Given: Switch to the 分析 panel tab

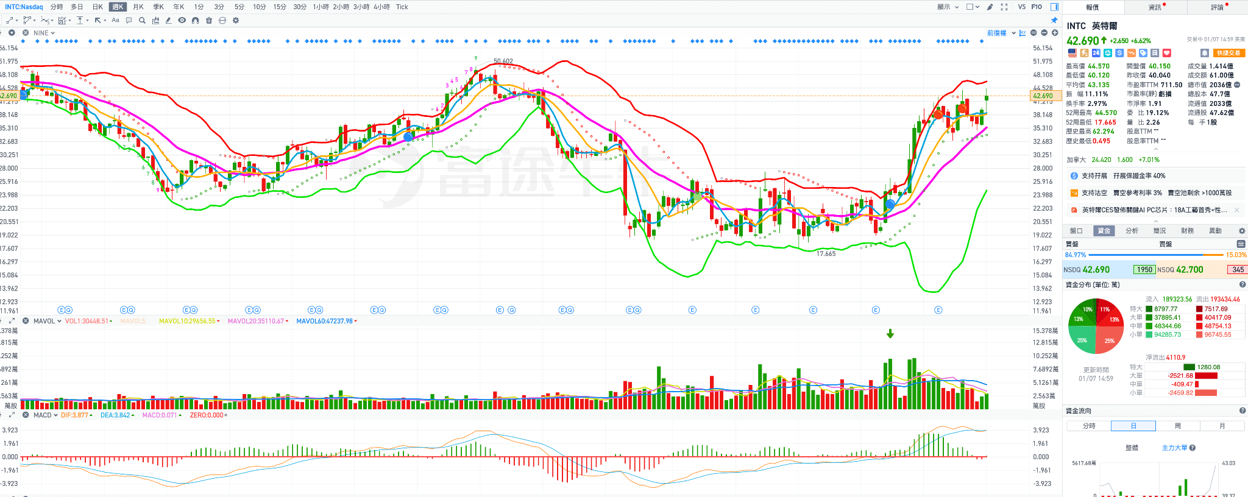Looking at the screenshot, I should tap(1132, 231).
